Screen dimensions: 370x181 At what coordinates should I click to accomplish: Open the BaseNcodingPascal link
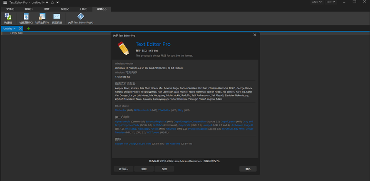pyautogui.click(x=156, y=121)
